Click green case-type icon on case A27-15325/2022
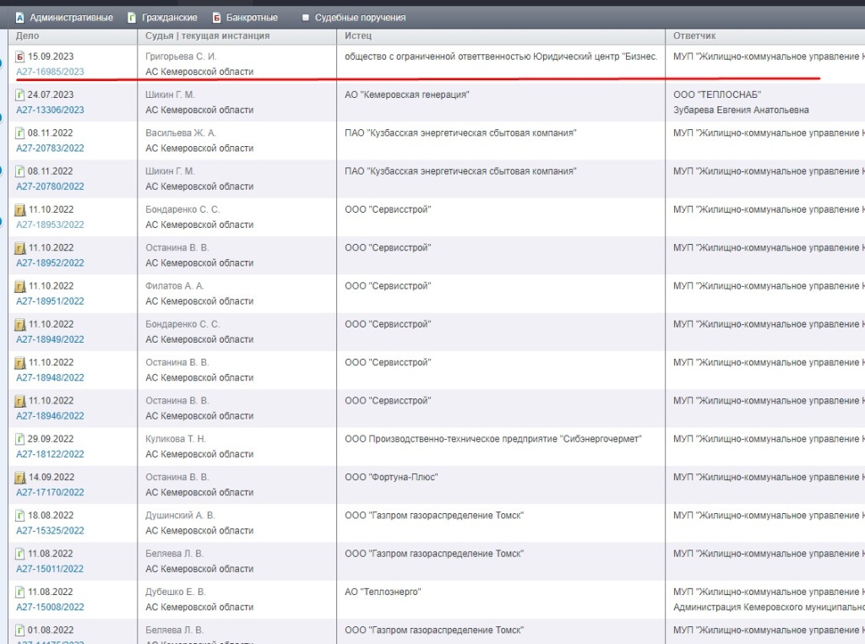This screenshot has width=865, height=644. [x=21, y=515]
